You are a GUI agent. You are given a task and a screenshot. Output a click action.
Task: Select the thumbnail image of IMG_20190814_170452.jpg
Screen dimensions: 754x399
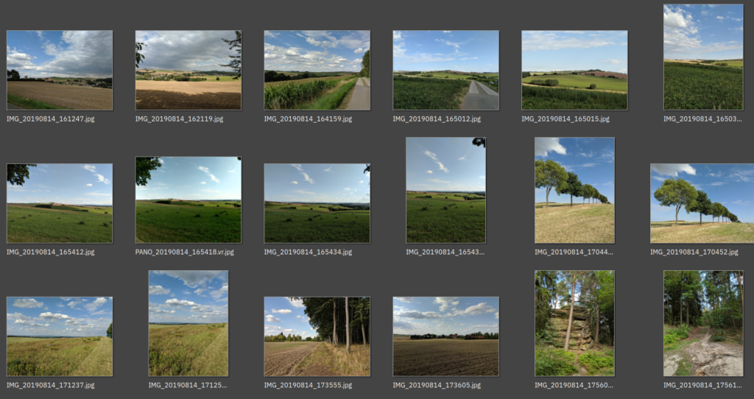click(x=702, y=203)
